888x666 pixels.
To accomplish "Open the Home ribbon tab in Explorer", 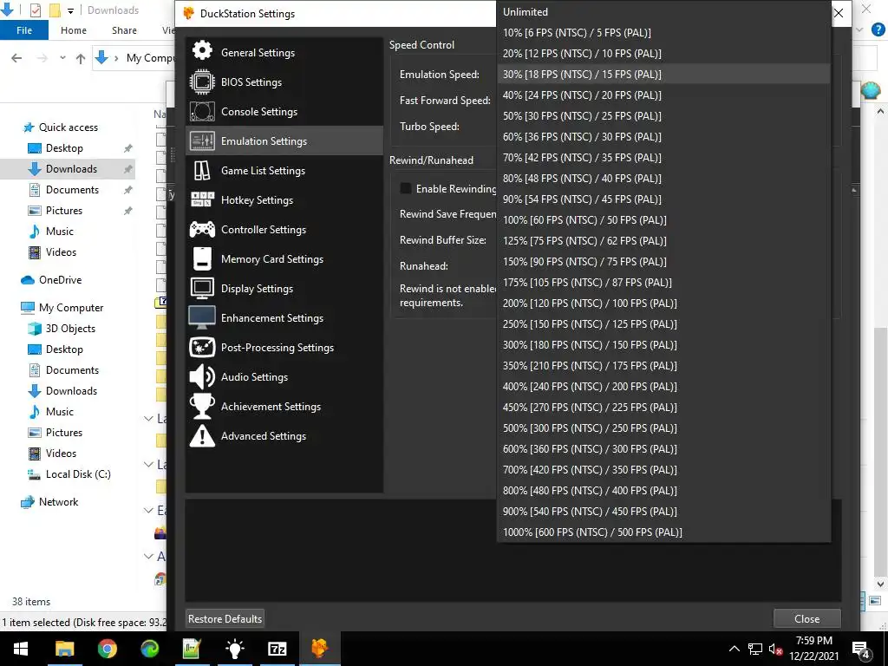I will pos(74,30).
